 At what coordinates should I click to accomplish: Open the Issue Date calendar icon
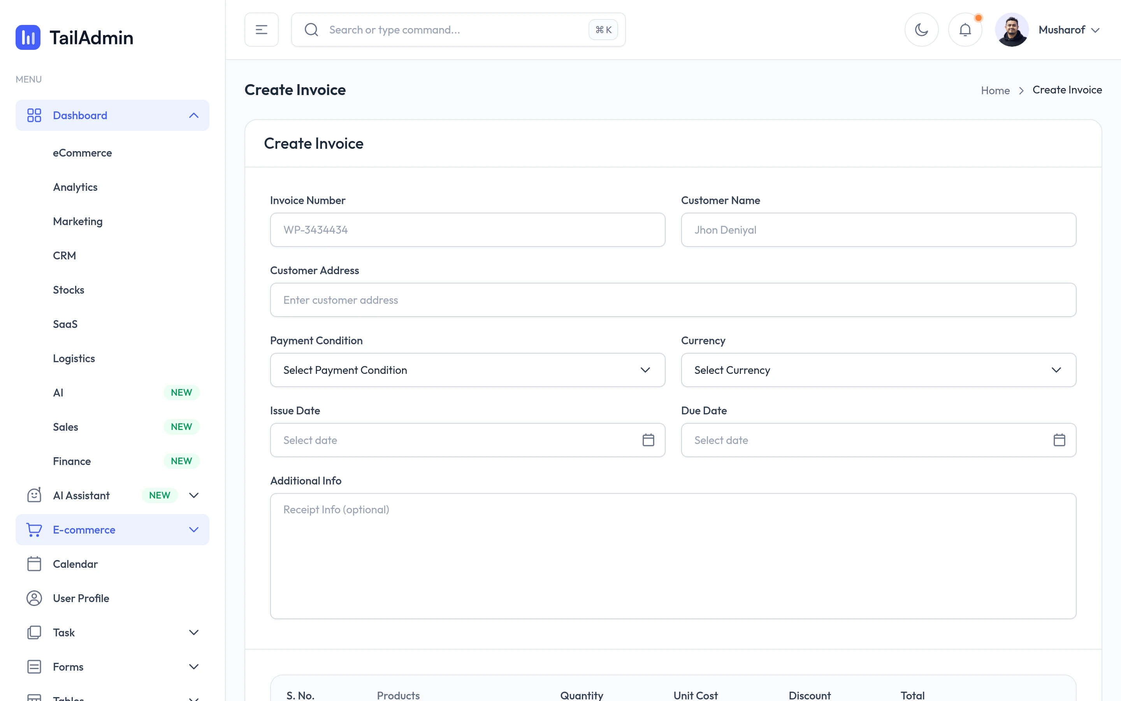[x=648, y=440]
